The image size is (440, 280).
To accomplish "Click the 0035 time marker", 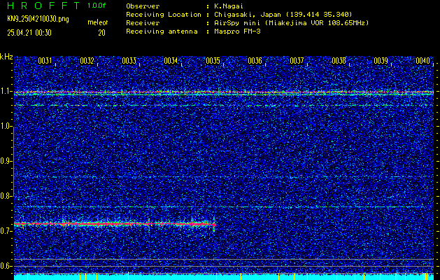I will coord(213,61).
